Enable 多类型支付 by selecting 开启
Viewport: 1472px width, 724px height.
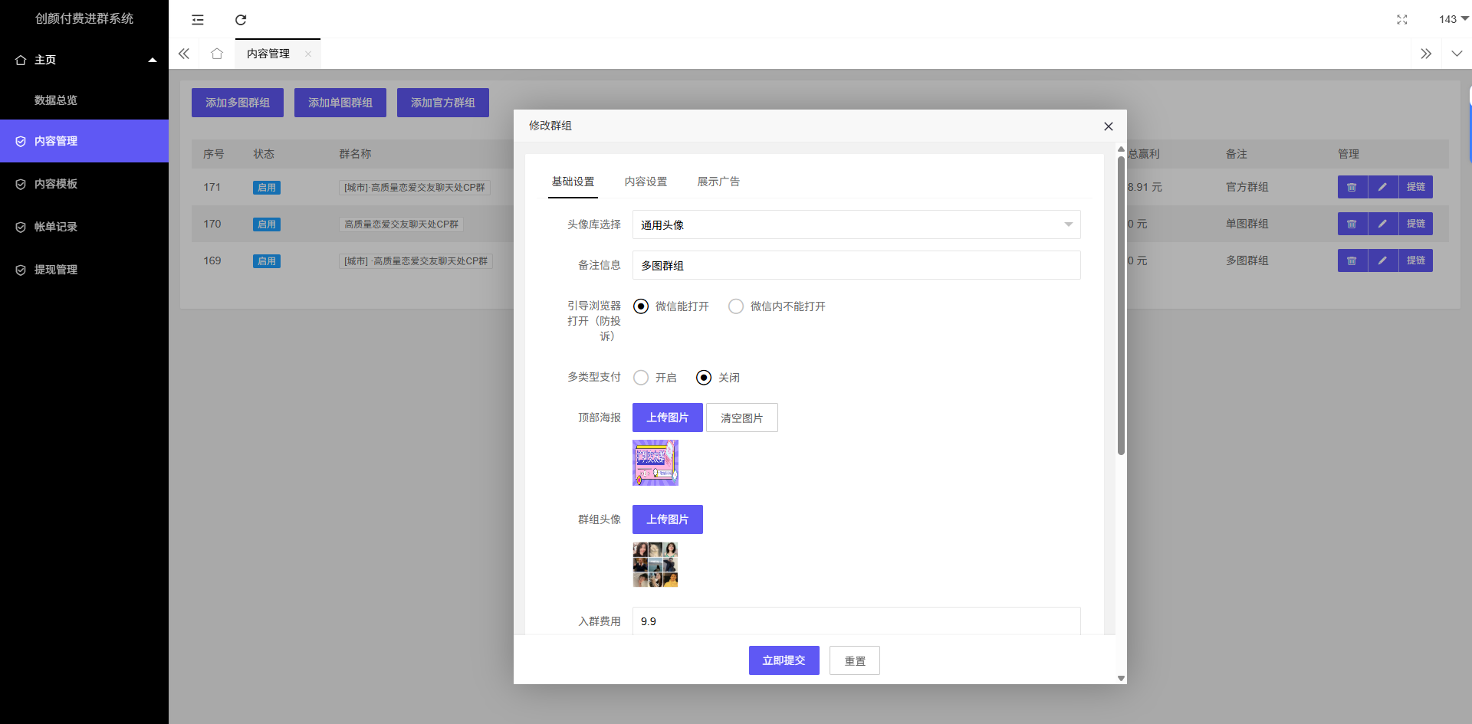pyautogui.click(x=641, y=377)
